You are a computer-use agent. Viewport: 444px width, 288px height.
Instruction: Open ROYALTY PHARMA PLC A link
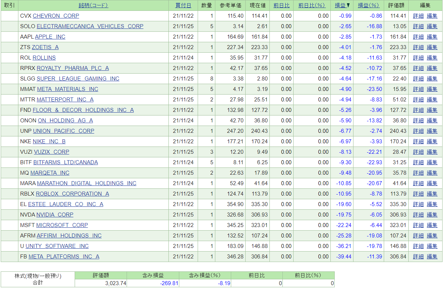[73, 68]
